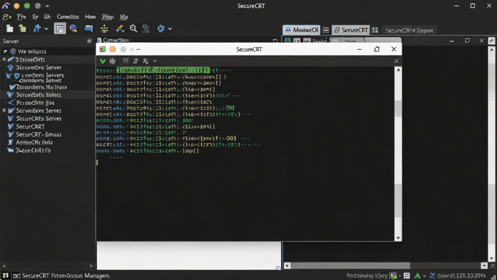Image resolution: width=497 pixels, height=280 pixels.
Task: Click the blue-orange magnifier globe toolbar icon
Action: pyautogui.click(x=73, y=29)
